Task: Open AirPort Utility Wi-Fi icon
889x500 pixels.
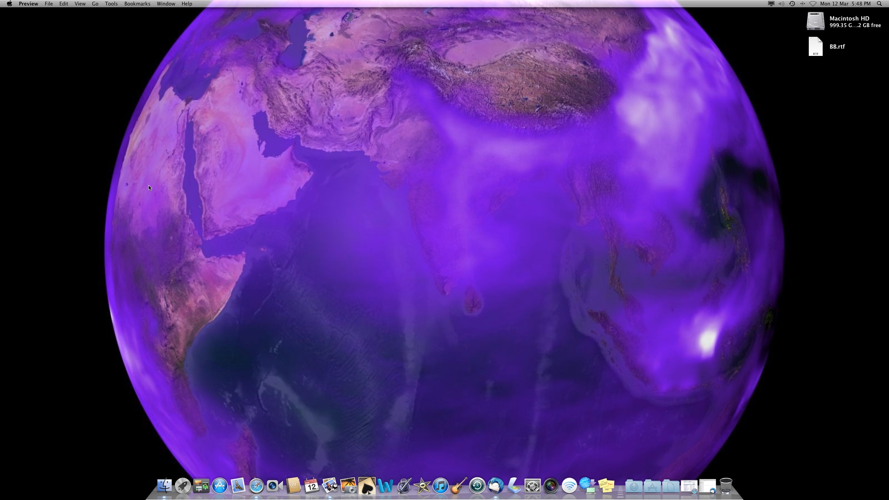Action: point(569,486)
